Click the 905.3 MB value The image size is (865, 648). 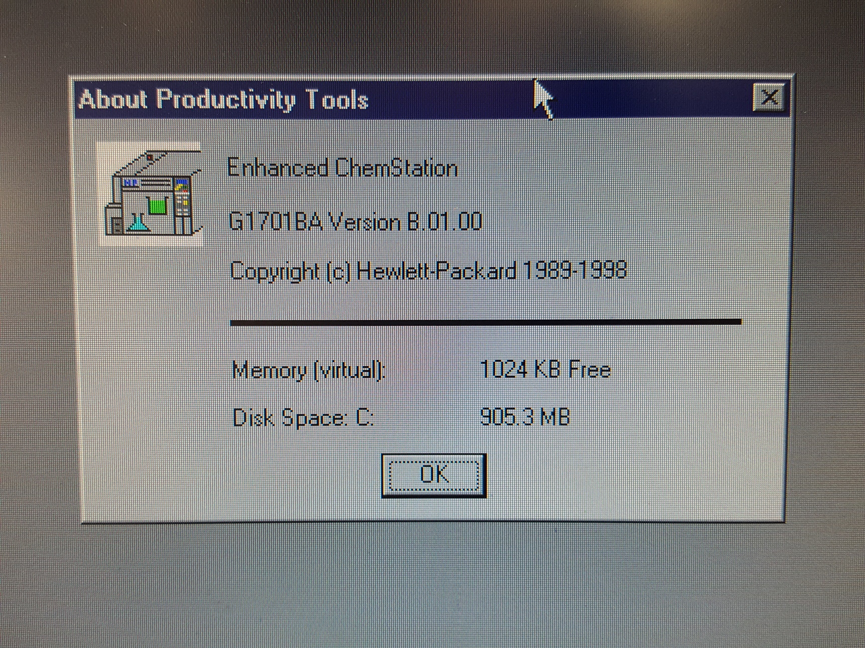coord(525,416)
